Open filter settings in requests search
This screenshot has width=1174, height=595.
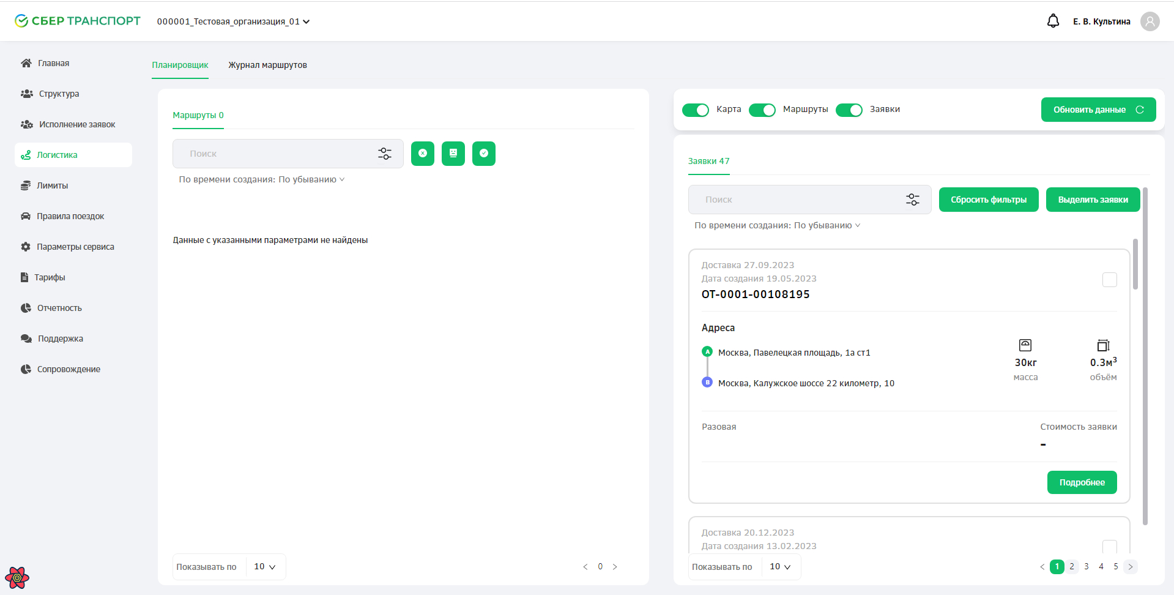coord(913,200)
